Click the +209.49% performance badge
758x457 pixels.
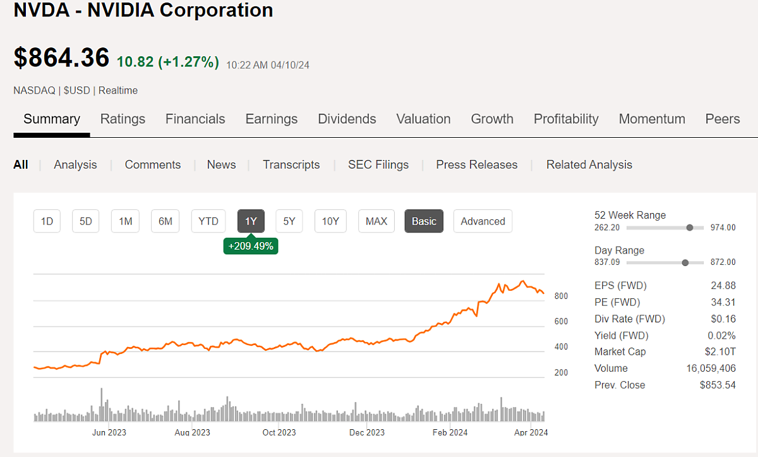tap(251, 246)
